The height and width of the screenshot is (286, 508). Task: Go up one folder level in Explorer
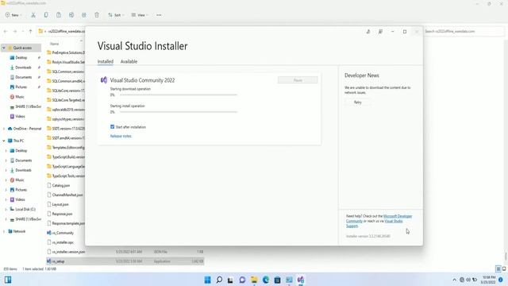point(30,32)
